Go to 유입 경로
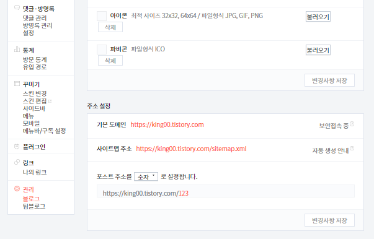This screenshot has height=239, width=374. (35, 67)
